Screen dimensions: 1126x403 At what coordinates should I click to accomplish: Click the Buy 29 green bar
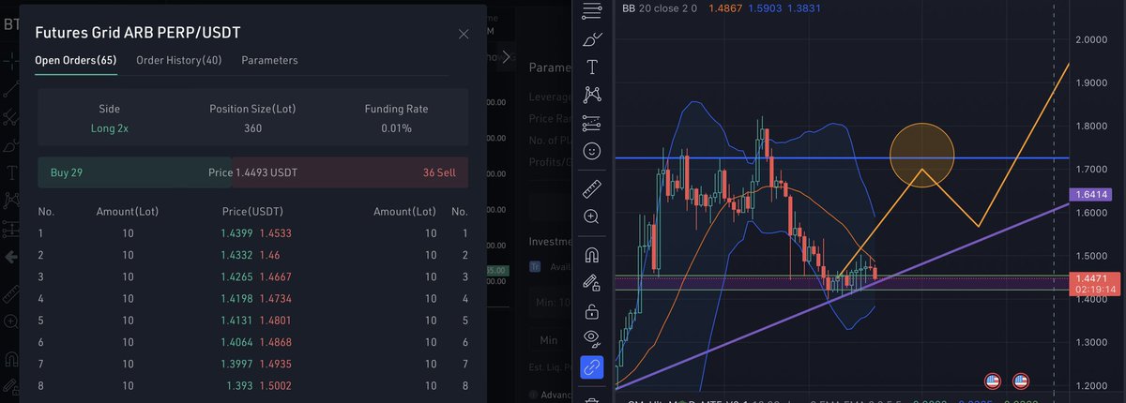point(134,172)
